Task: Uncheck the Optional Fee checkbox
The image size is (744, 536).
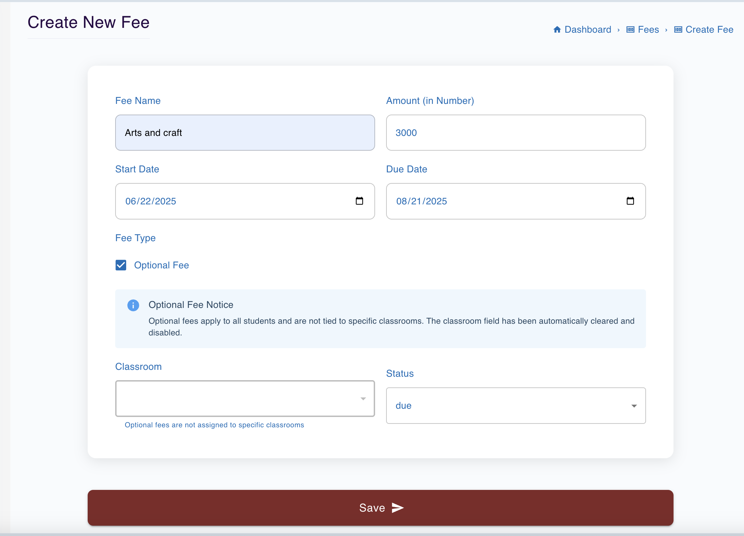Action: tap(121, 265)
